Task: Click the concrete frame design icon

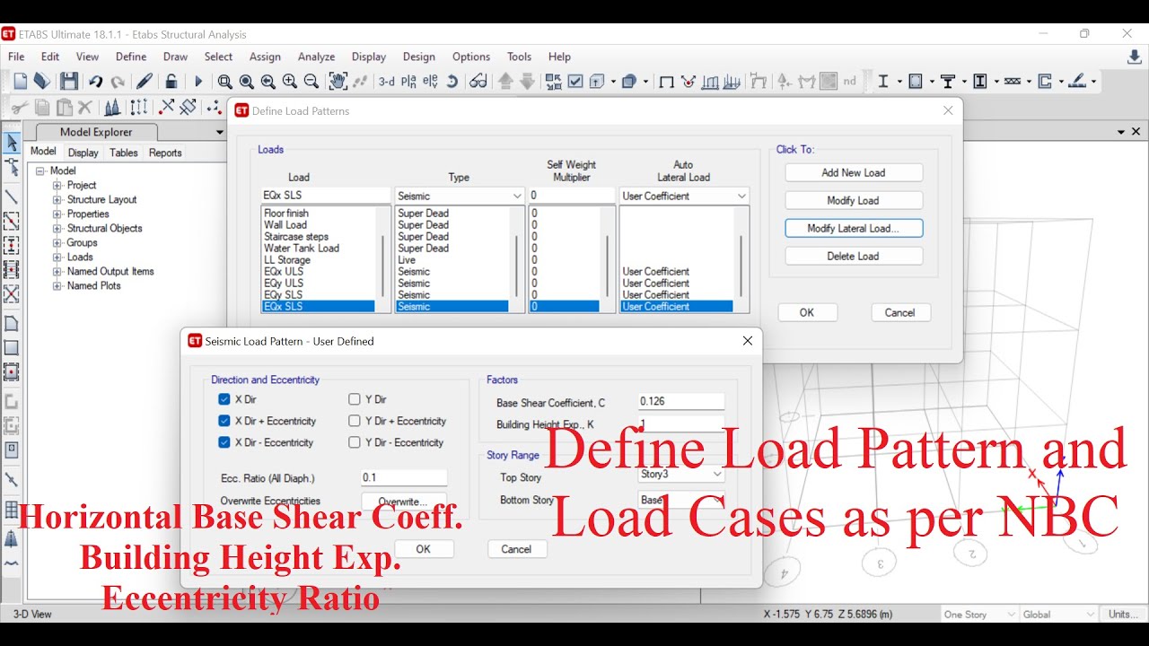Action: point(916,82)
